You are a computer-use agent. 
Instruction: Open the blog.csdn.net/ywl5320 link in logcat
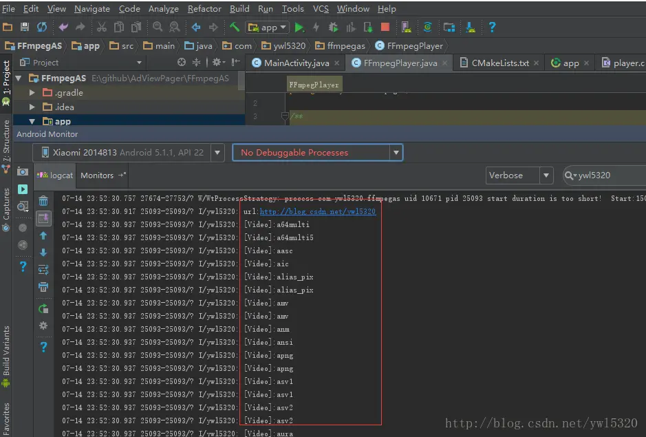tap(318, 211)
